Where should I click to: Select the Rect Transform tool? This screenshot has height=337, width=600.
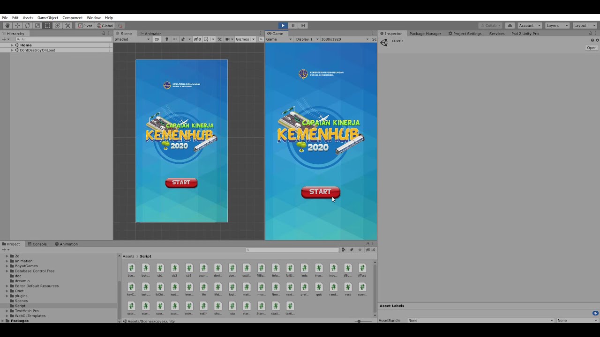[47, 26]
